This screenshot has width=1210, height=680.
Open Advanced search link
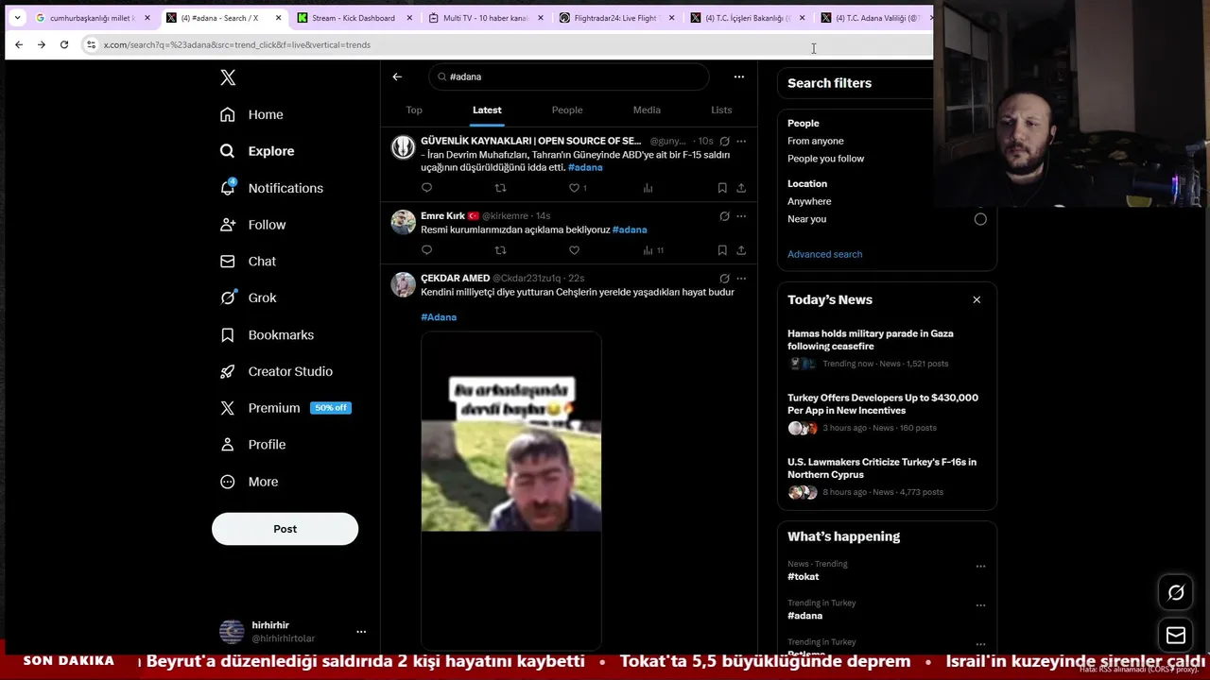(x=824, y=254)
